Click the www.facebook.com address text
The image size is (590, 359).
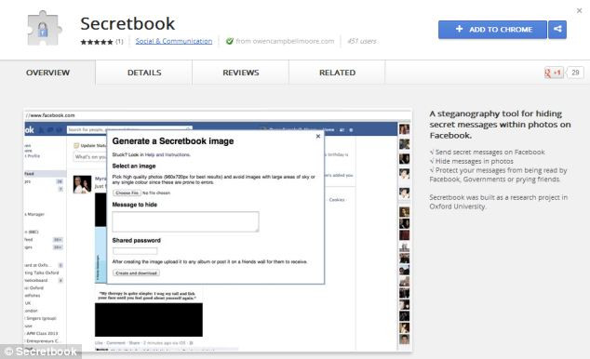click(50, 115)
